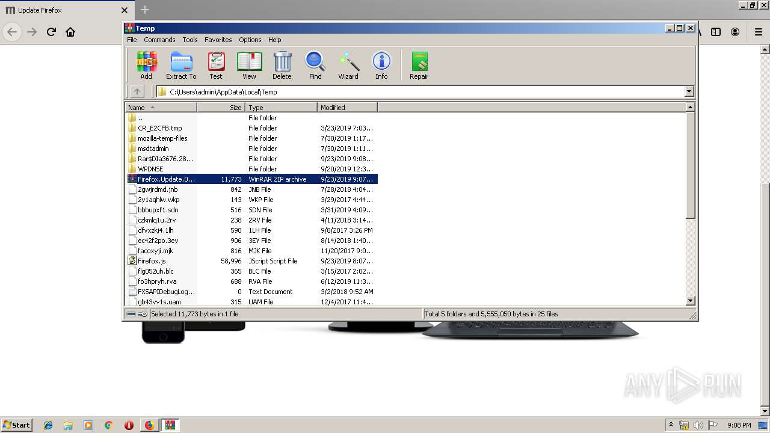
Task: Click the Repair archive icon
Action: (x=419, y=65)
